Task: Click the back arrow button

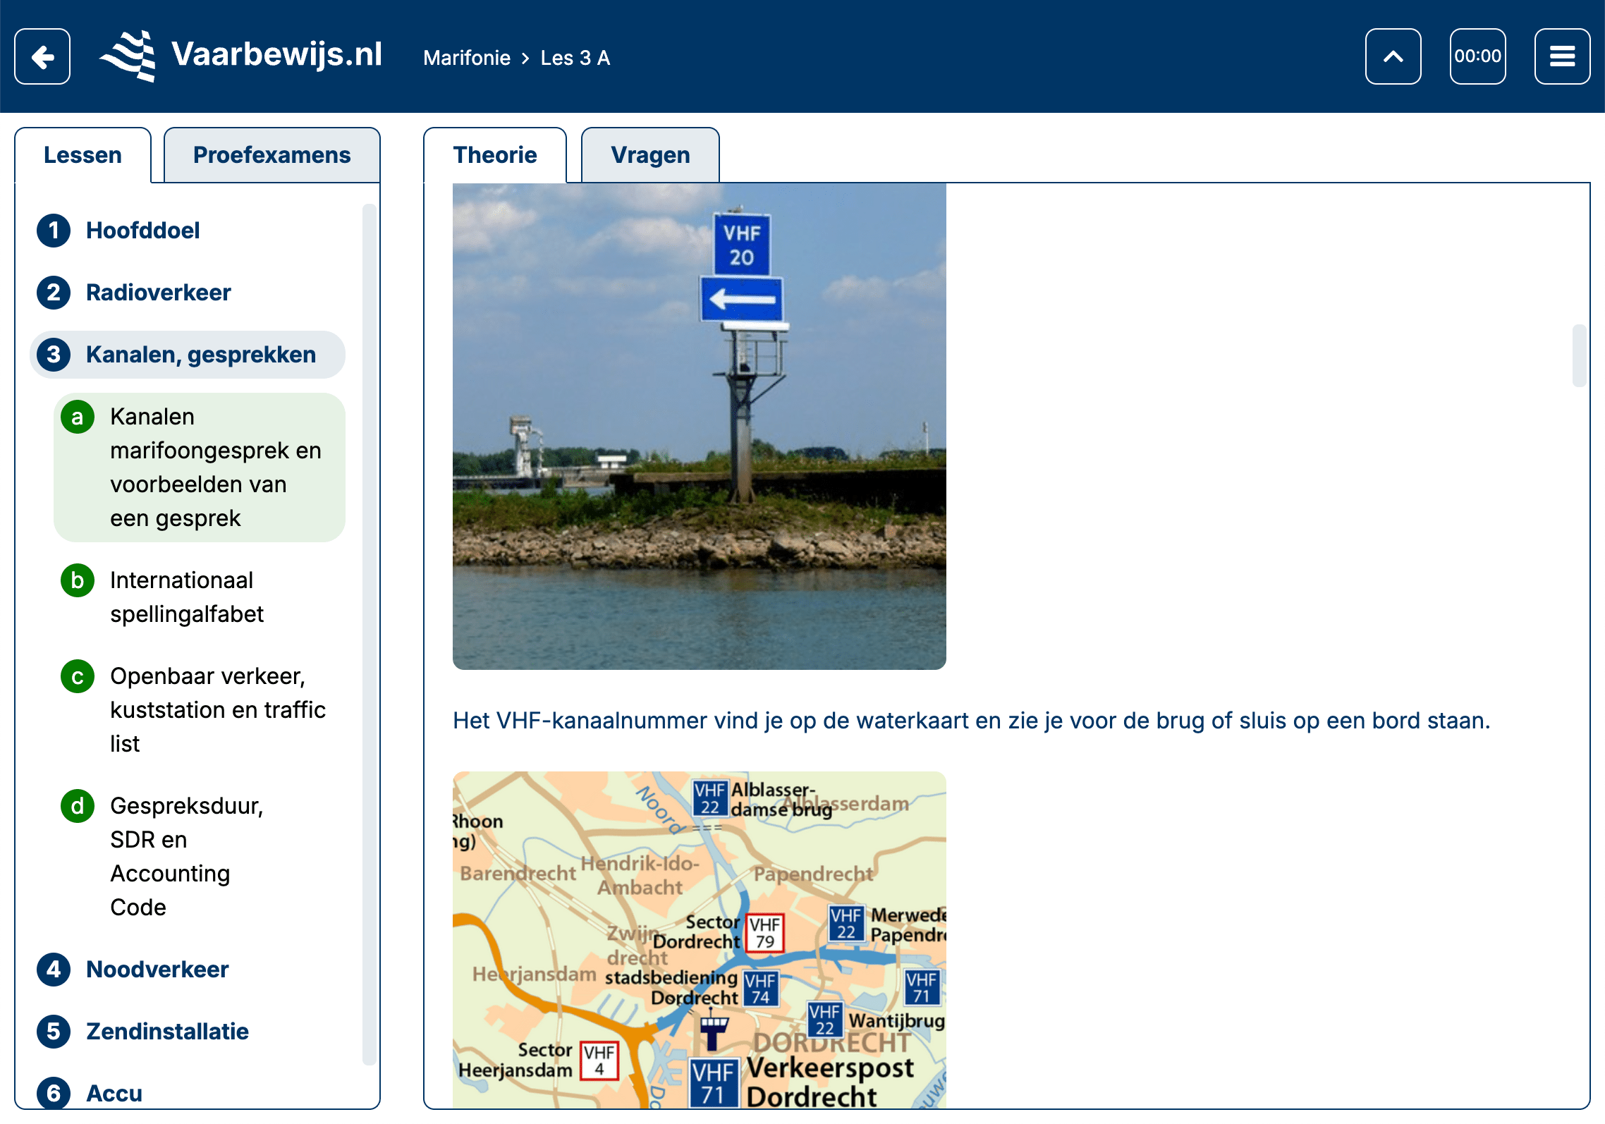Action: 42,56
